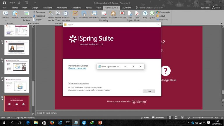
Task: Insert a Quiz from the ribbon
Action: click(x=75, y=15)
